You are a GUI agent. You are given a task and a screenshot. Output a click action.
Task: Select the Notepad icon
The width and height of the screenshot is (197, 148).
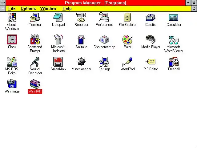pos(58,17)
